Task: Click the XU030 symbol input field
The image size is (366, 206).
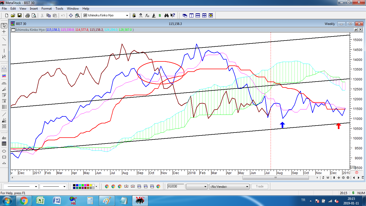Action: click(x=176, y=186)
